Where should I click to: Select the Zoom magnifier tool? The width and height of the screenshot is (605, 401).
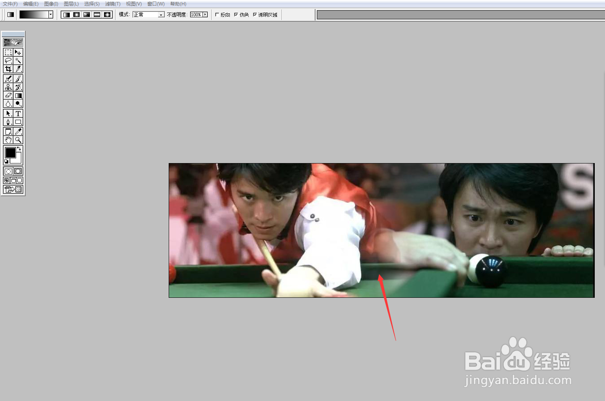click(x=18, y=140)
